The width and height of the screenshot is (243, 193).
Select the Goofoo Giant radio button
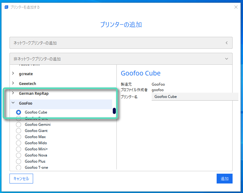pyautogui.click(x=19, y=131)
